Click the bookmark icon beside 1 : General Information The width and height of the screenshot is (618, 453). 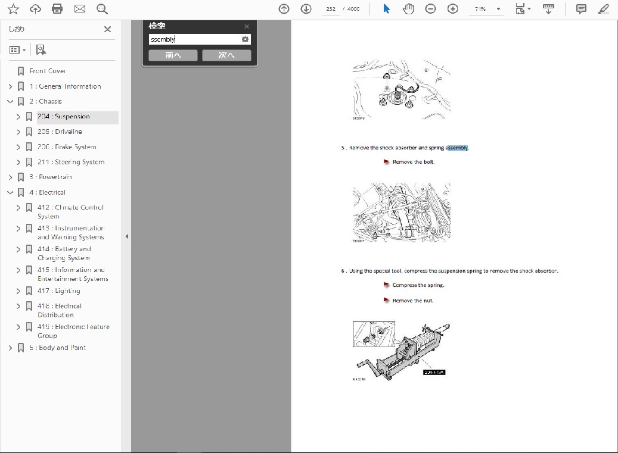(21, 86)
